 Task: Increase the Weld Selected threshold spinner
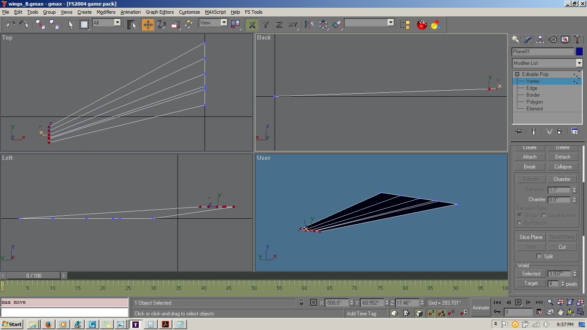click(575, 272)
